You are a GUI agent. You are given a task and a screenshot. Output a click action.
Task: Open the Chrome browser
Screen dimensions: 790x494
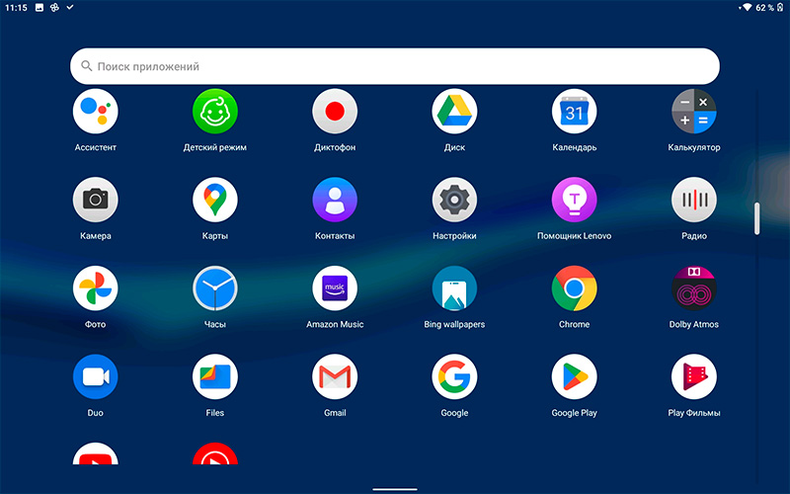click(x=574, y=288)
